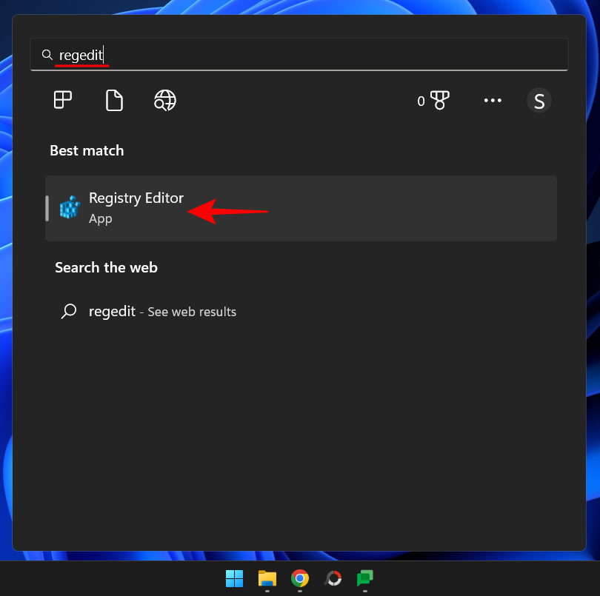The height and width of the screenshot is (596, 600).
Task: Launch Registry Editor from Best match
Action: 136,198
